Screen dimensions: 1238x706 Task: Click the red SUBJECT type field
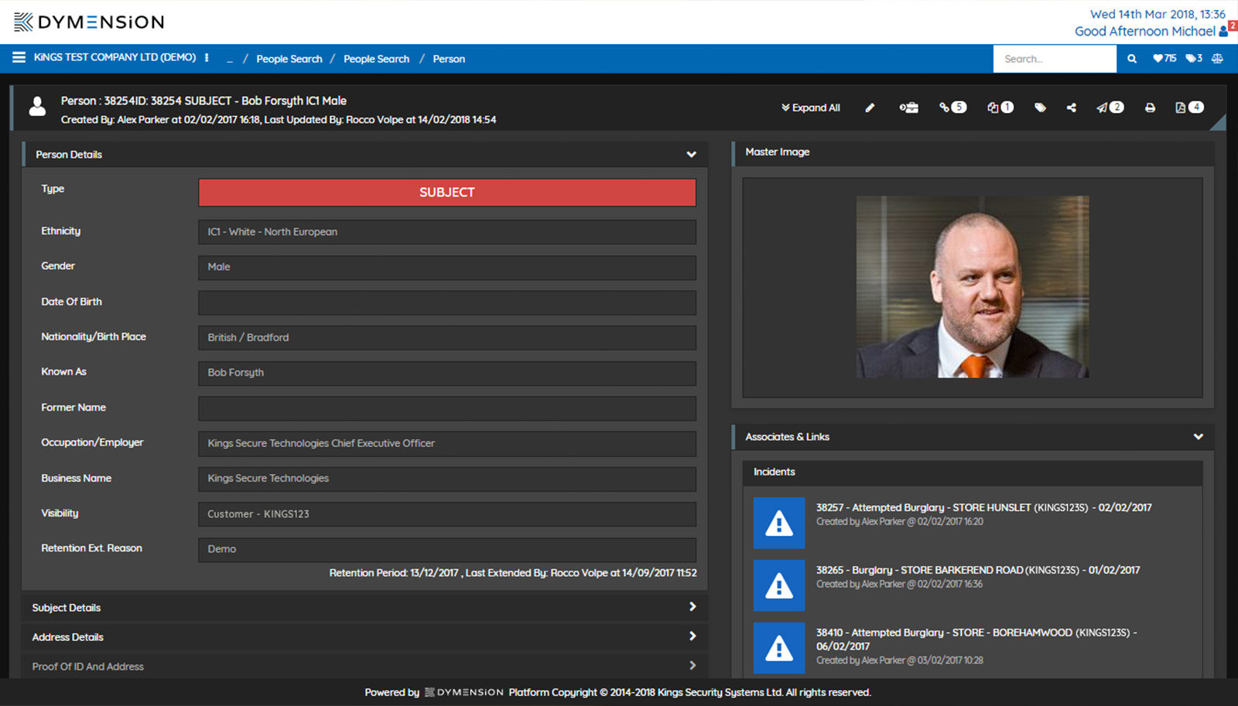(447, 193)
